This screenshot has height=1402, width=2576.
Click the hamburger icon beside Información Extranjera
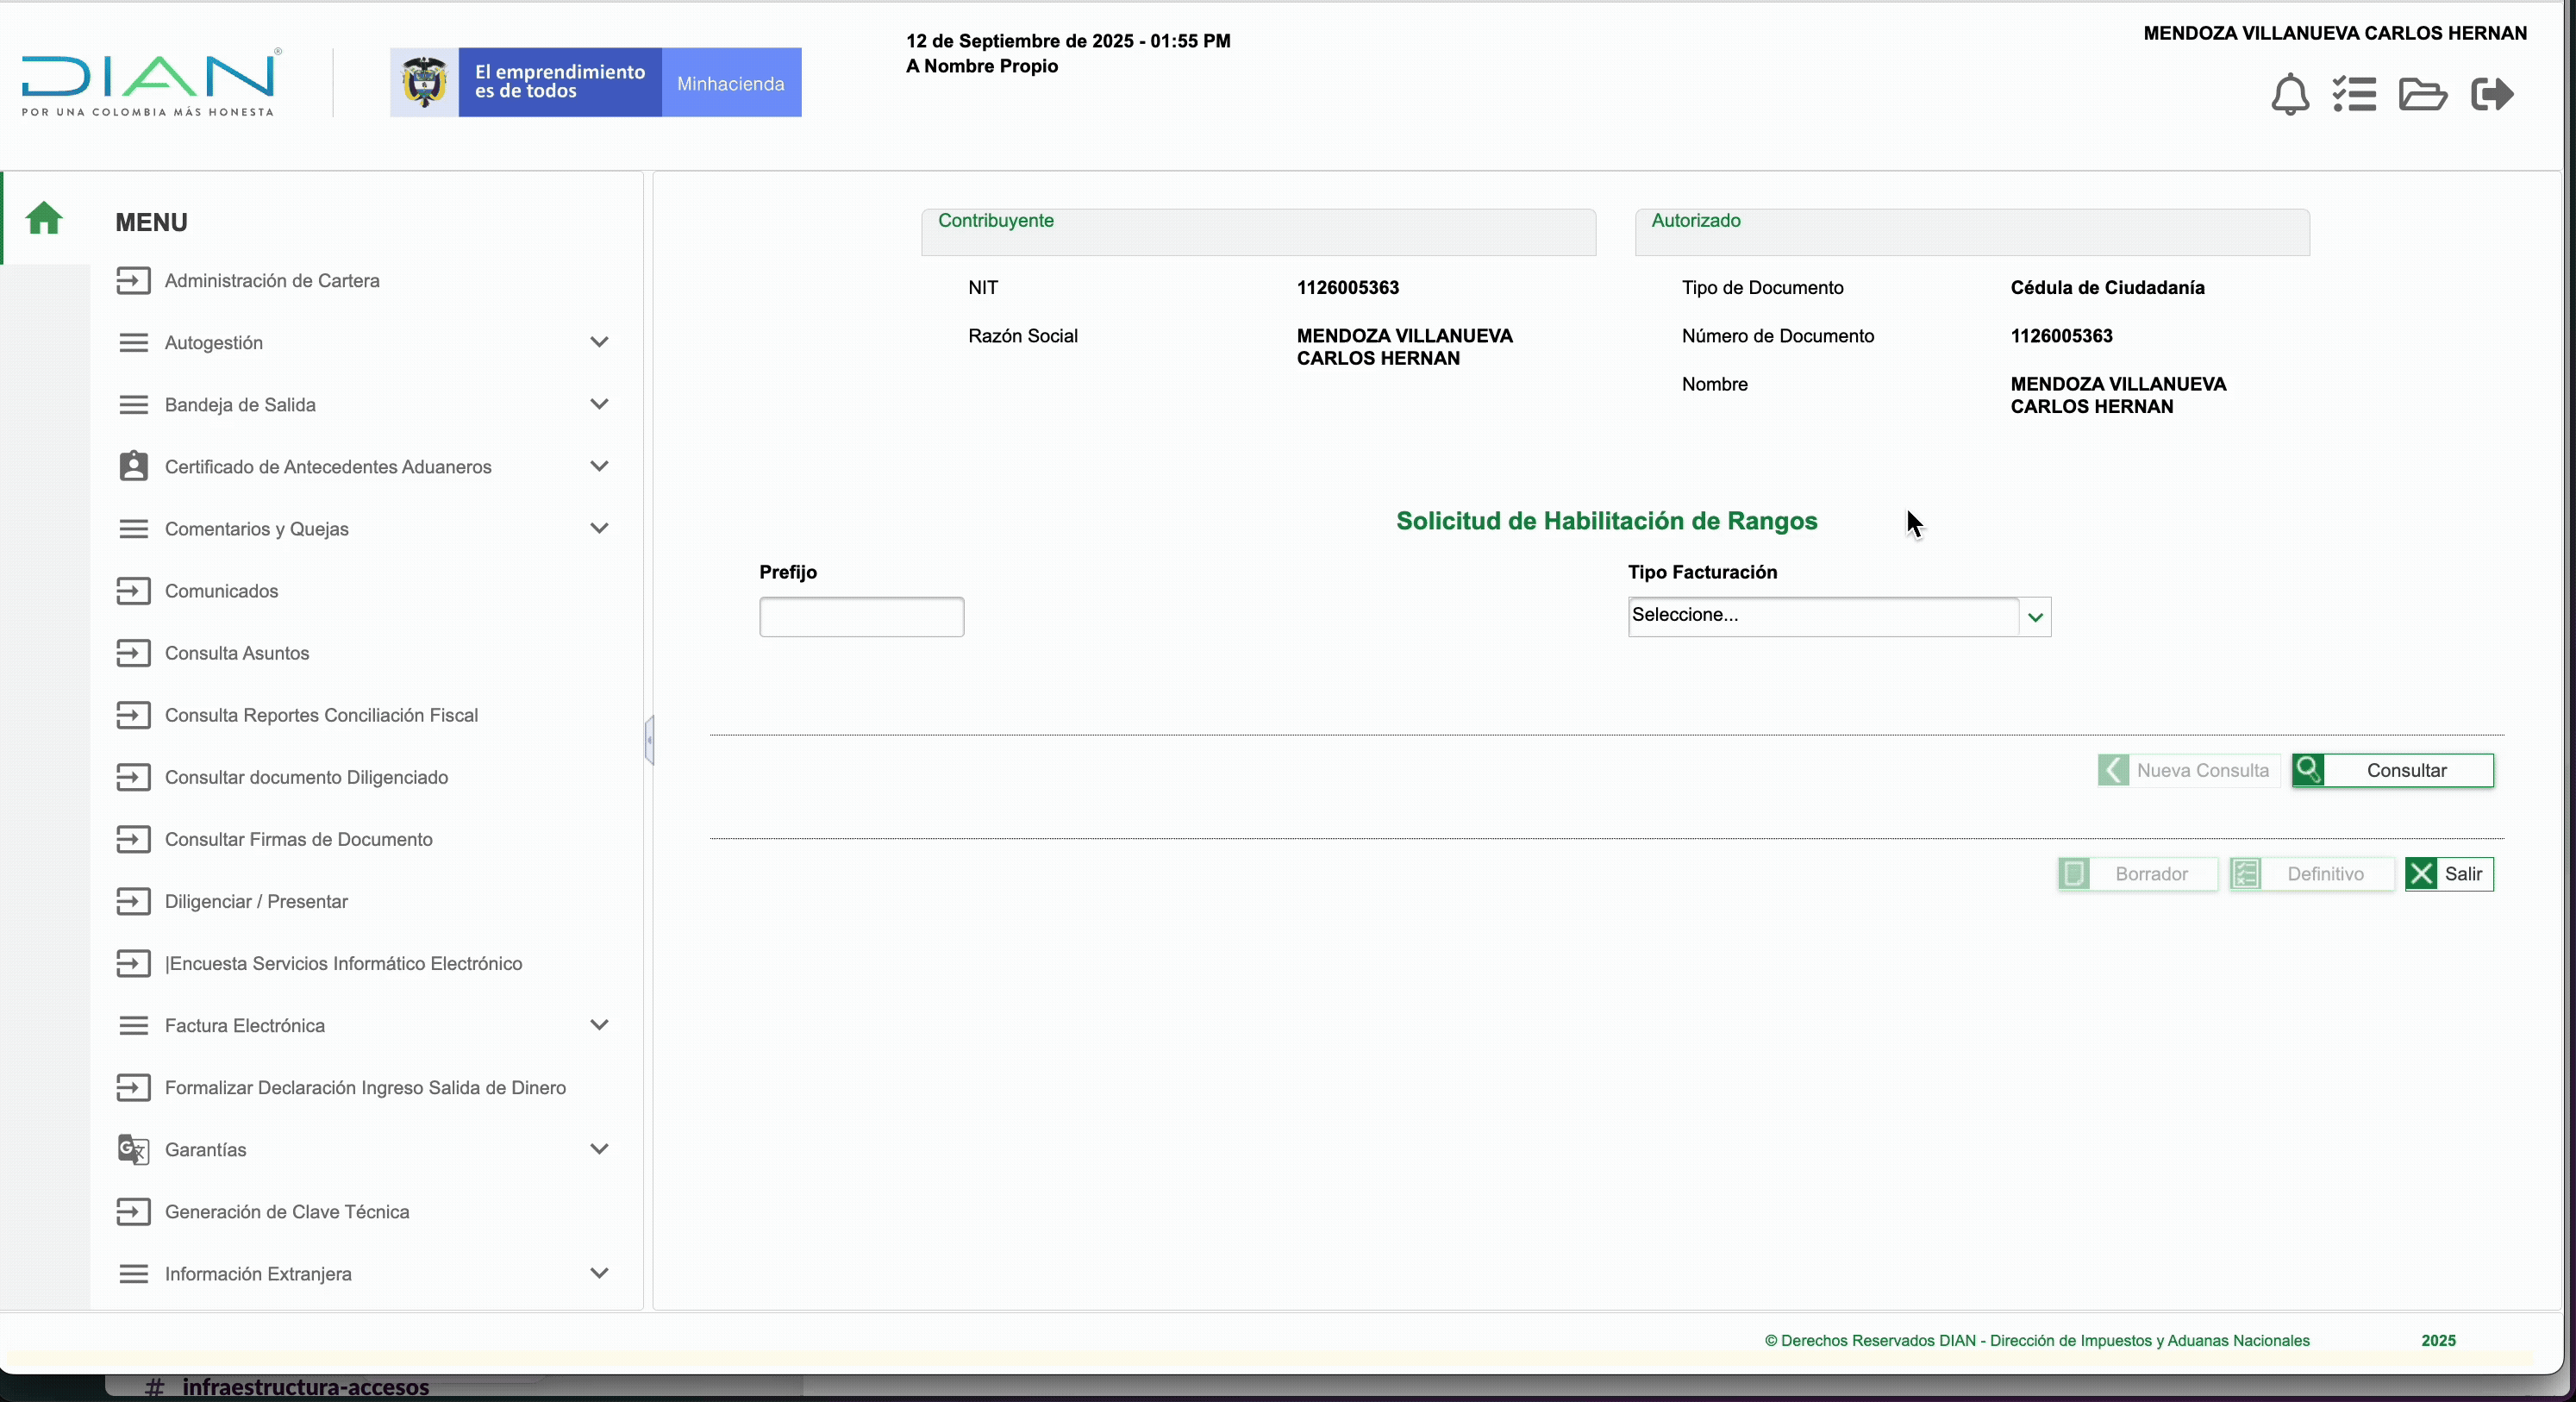[x=133, y=1274]
